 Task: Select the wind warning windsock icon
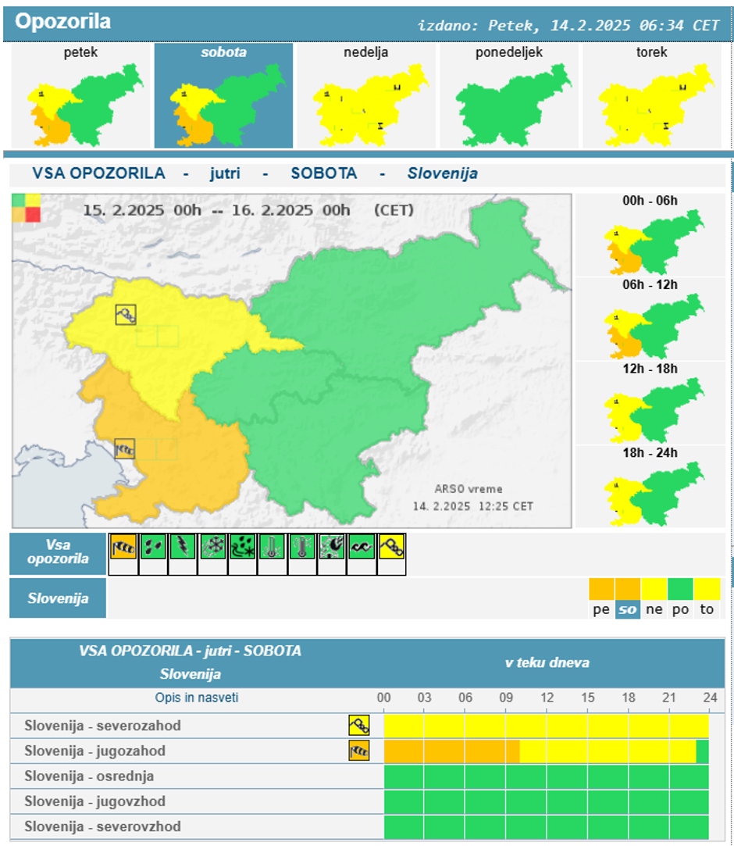tap(123, 547)
